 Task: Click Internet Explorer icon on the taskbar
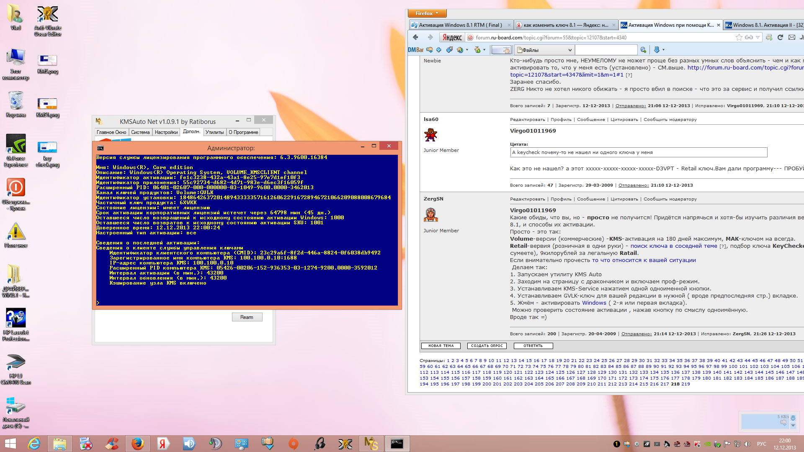tap(34, 444)
